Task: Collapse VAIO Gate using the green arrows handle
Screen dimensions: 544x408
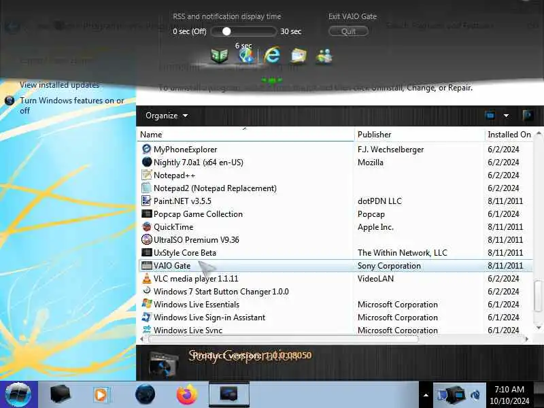Action: pos(272,80)
